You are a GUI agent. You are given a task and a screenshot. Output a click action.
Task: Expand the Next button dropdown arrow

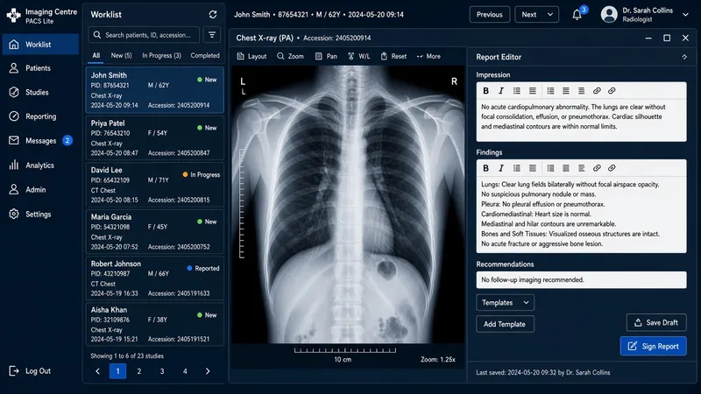click(550, 14)
